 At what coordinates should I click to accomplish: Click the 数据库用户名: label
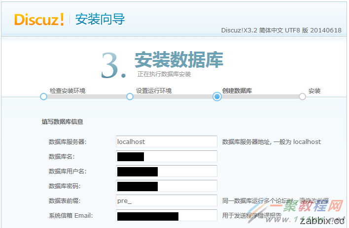point(68,171)
